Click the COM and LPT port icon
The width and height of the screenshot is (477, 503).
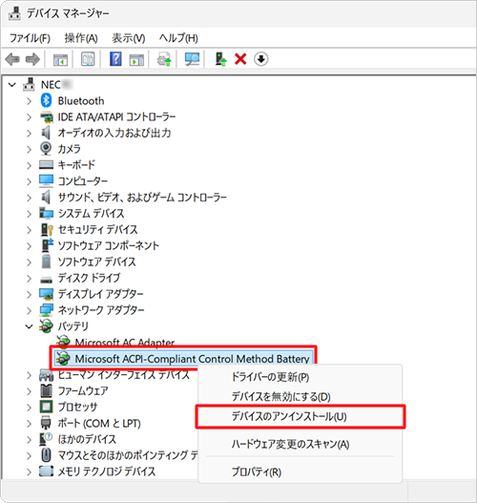coord(46,423)
